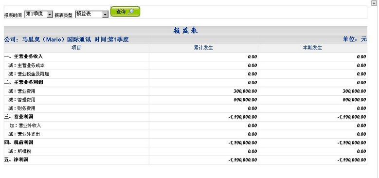This screenshot has height=178, width=379.
Task: Click the 单位：元 unit label
Action: point(355,39)
